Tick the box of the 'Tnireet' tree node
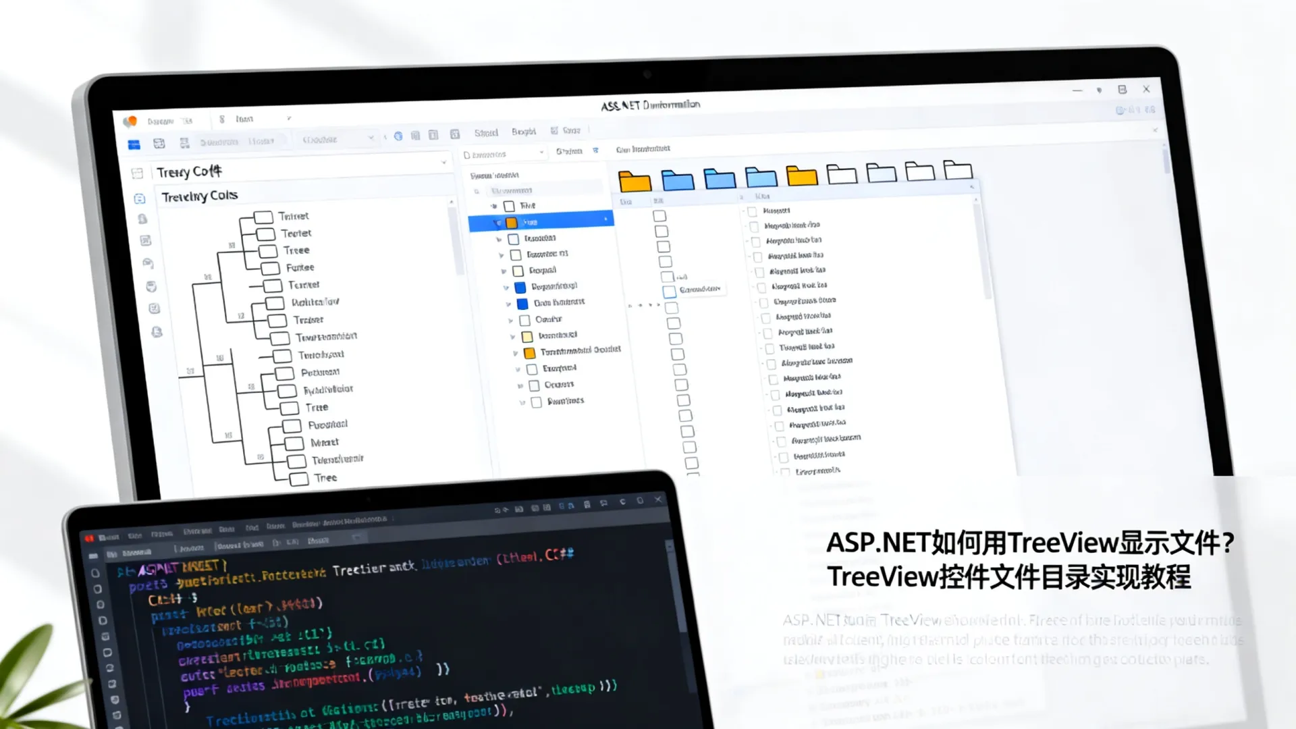Viewport: 1296px width, 729px height. 263,217
